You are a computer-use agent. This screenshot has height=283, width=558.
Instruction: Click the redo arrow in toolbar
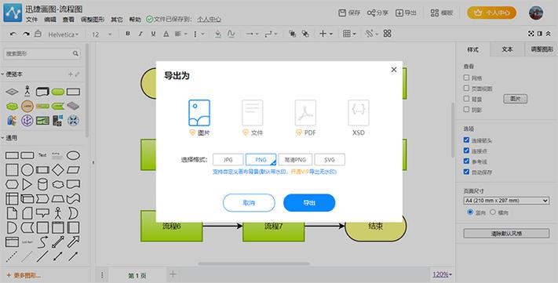(x=26, y=34)
